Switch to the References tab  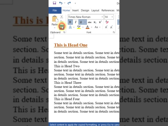coord(108,10)
